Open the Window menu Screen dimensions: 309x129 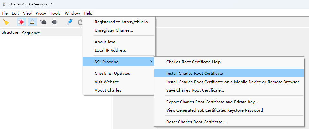[72, 13]
